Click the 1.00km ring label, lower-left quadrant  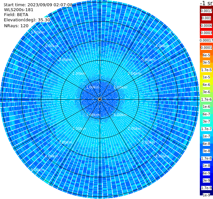(93, 115)
